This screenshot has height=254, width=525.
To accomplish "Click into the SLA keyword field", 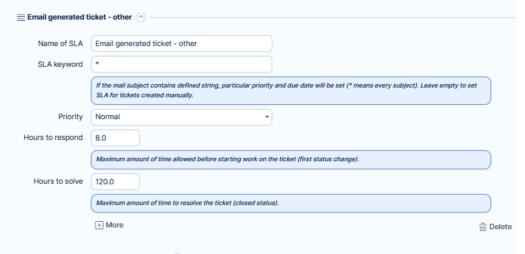I will pyautogui.click(x=181, y=65).
